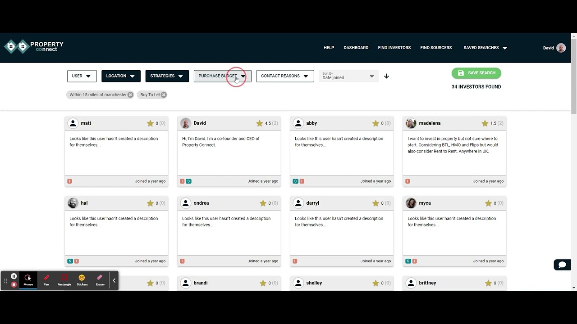Click darryl's default avatar icon
The width and height of the screenshot is (577, 324).
(298, 203)
